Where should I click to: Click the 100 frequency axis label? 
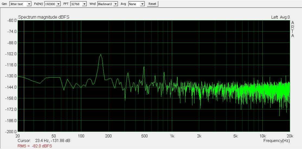point(81,136)
